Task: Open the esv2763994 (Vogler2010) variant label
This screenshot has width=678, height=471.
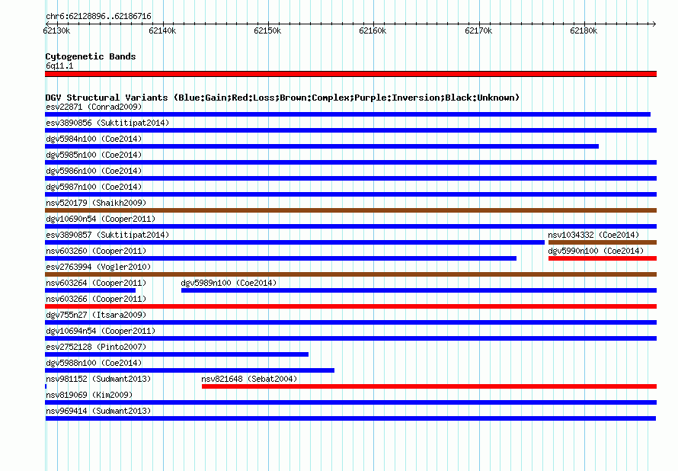Action: point(98,267)
